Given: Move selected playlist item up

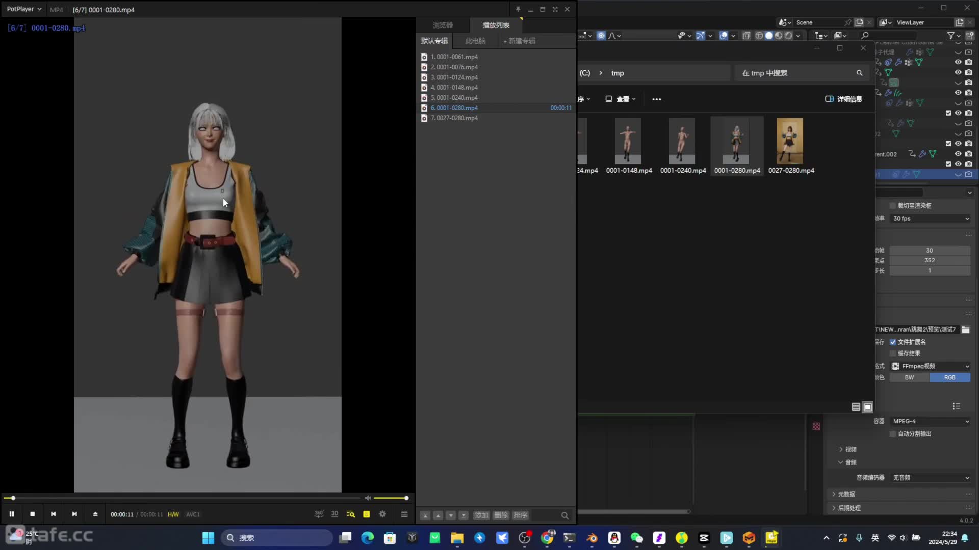Looking at the screenshot, I should click(438, 515).
